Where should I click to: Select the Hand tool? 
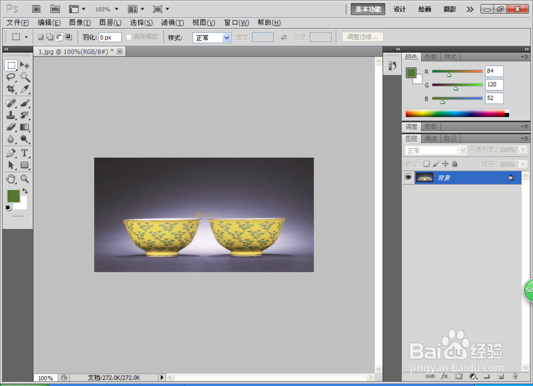point(11,178)
